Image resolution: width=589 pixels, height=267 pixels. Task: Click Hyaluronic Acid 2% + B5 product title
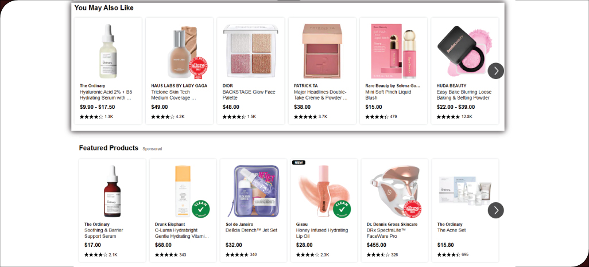(106, 95)
